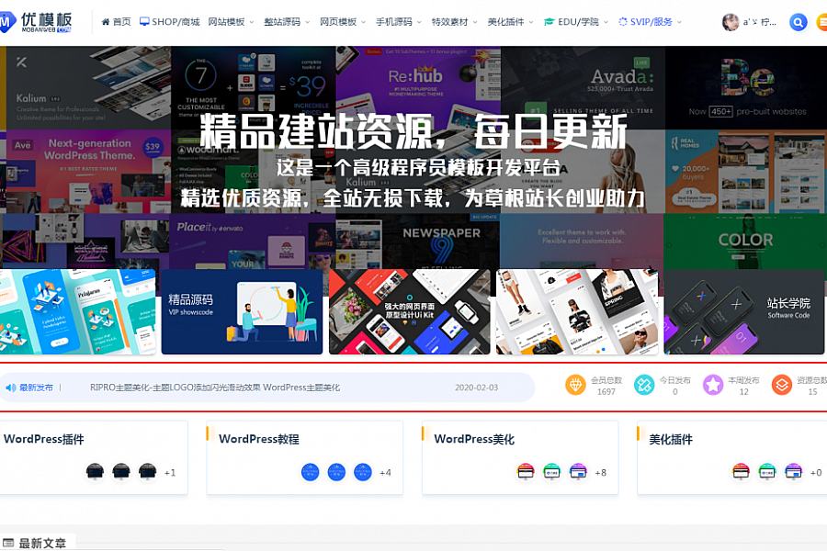Screen dimensions: 827x551
Task: Click the orange menu button at top right
Action: (821, 22)
